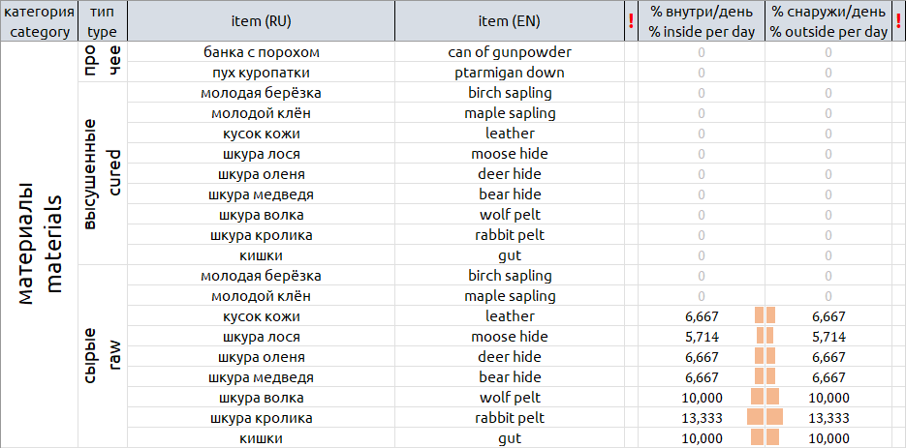906x448 pixels.
Task: Select the orange data bar for raw rabbit pelt
Action: click(765, 417)
